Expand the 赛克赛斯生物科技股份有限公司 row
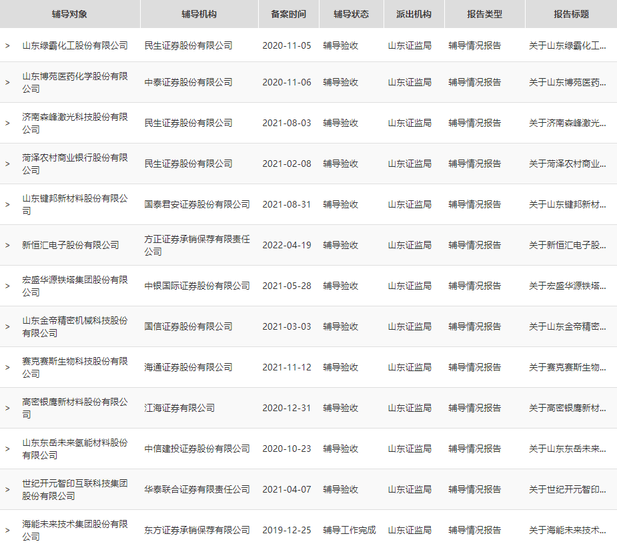 7,367
